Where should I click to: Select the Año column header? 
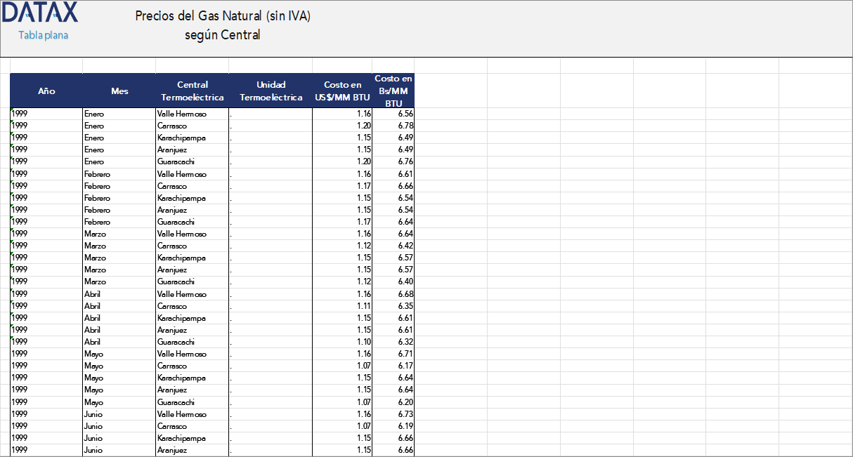coord(46,91)
